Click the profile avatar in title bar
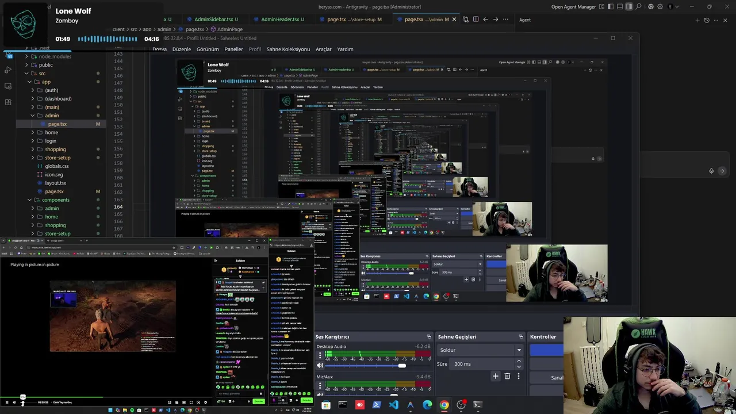The image size is (736, 414). (670, 6)
